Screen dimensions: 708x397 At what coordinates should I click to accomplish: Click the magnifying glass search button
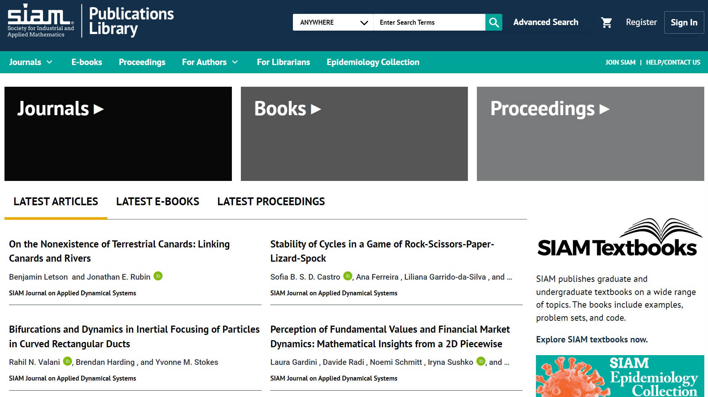[494, 22]
